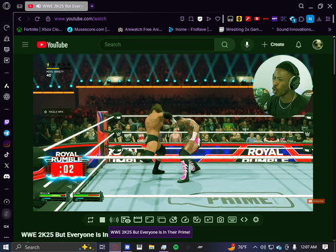Go back to the previous page

click(x=19, y=19)
